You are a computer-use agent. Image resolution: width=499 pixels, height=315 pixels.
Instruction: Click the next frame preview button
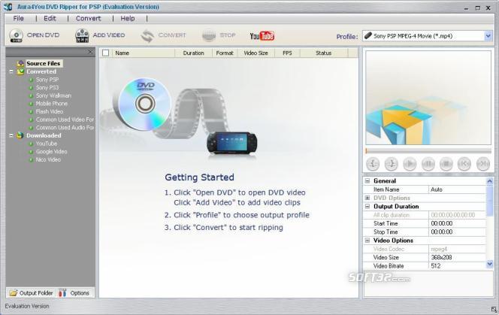point(483,164)
